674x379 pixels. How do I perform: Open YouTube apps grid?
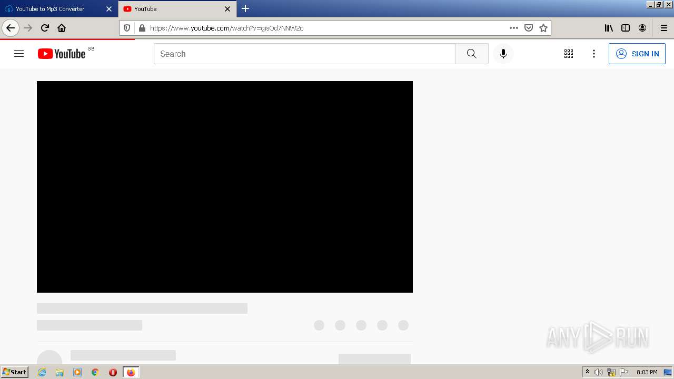click(x=569, y=54)
